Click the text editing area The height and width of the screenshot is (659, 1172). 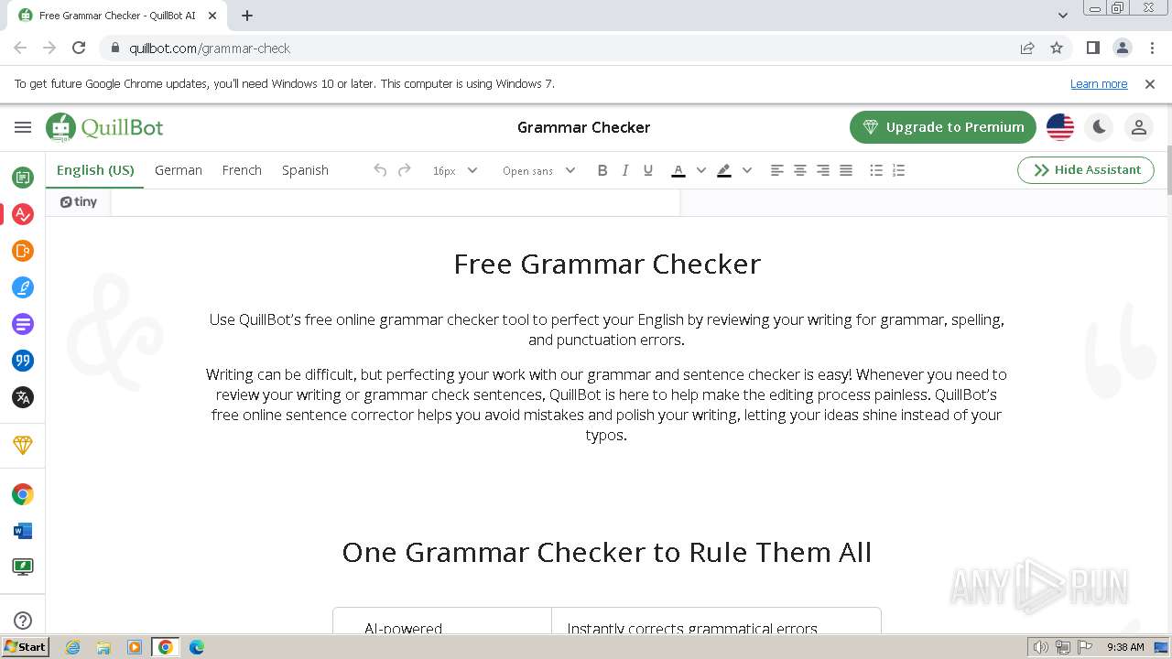396,203
